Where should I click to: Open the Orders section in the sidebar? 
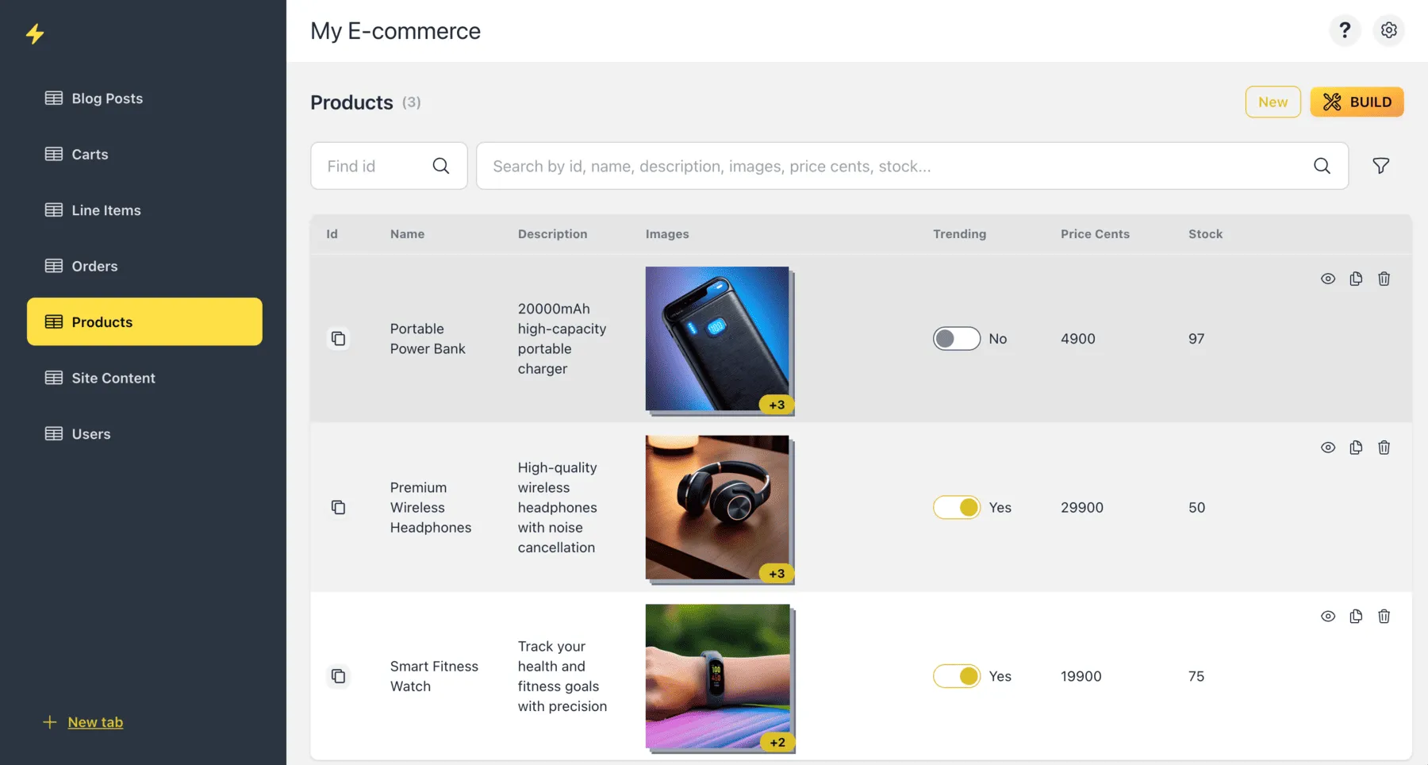94,266
